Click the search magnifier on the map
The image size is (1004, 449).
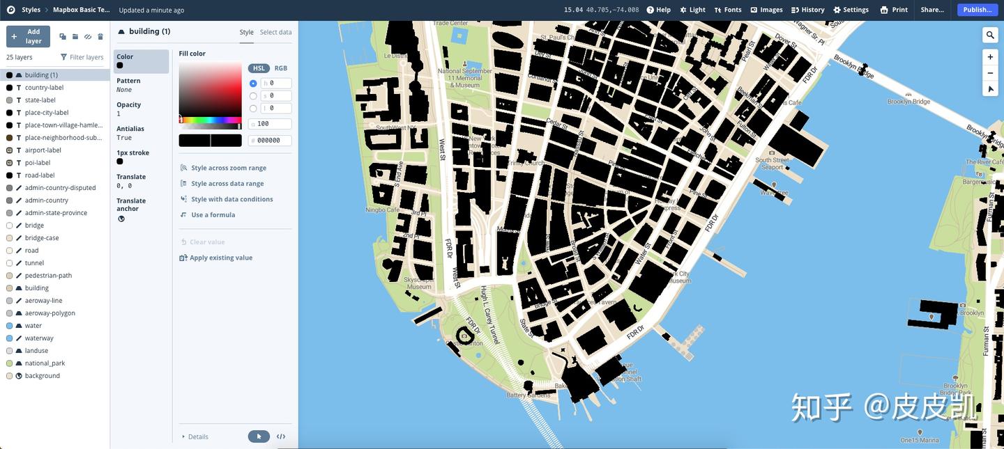click(989, 33)
